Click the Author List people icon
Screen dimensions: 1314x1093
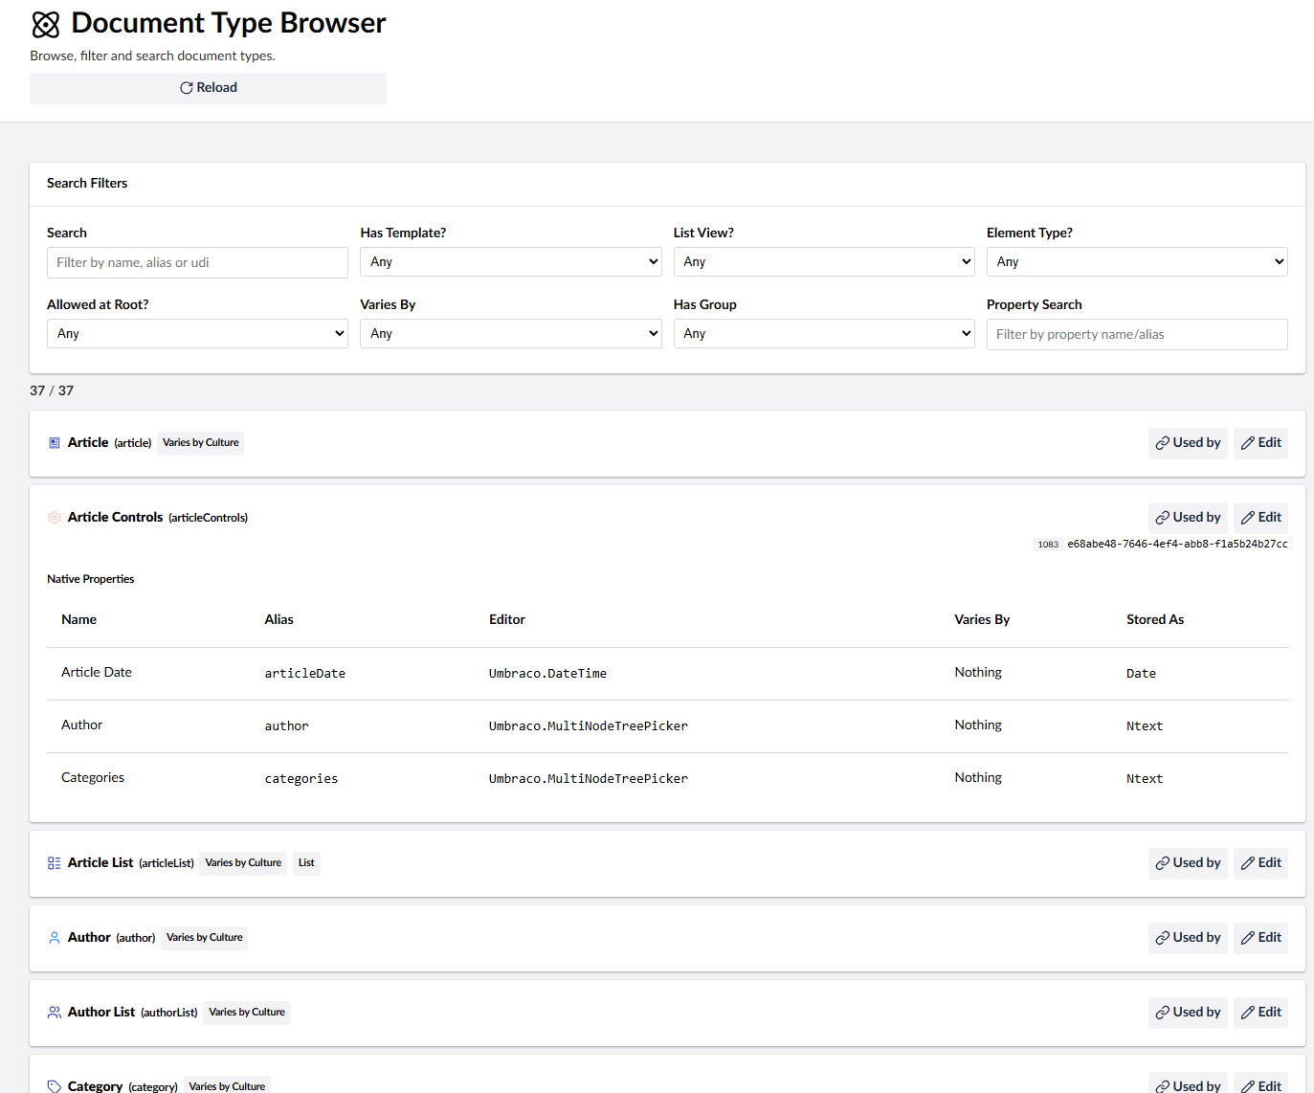tap(55, 1013)
